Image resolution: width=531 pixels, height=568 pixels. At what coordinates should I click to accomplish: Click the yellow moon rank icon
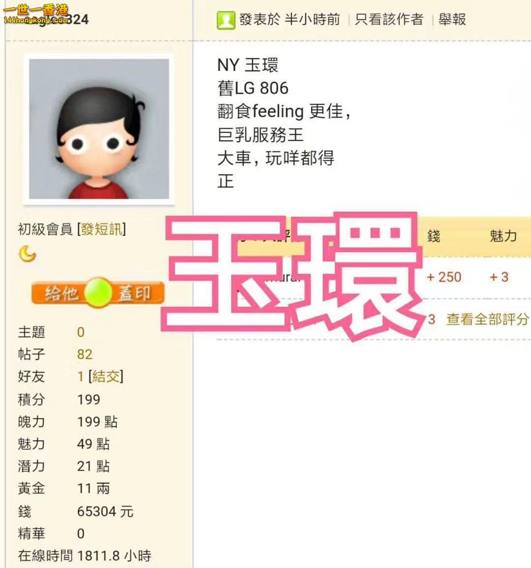coord(27,253)
